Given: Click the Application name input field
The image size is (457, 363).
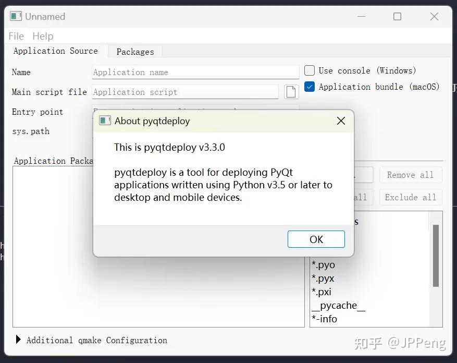Looking at the screenshot, I should 195,71.
